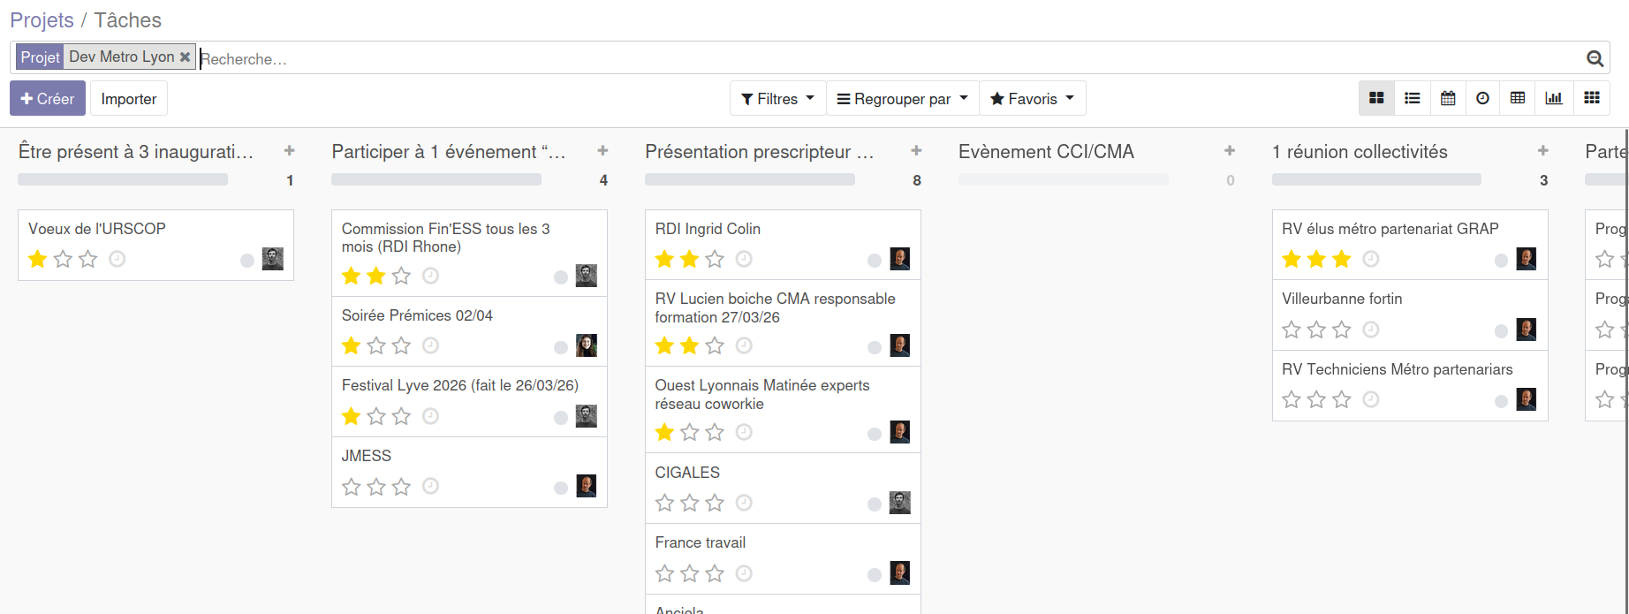Click activity clock on JMESS card

[430, 486]
